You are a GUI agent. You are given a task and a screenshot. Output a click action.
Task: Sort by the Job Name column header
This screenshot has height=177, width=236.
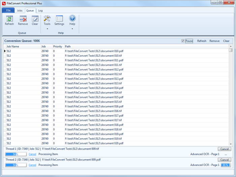point(23,47)
